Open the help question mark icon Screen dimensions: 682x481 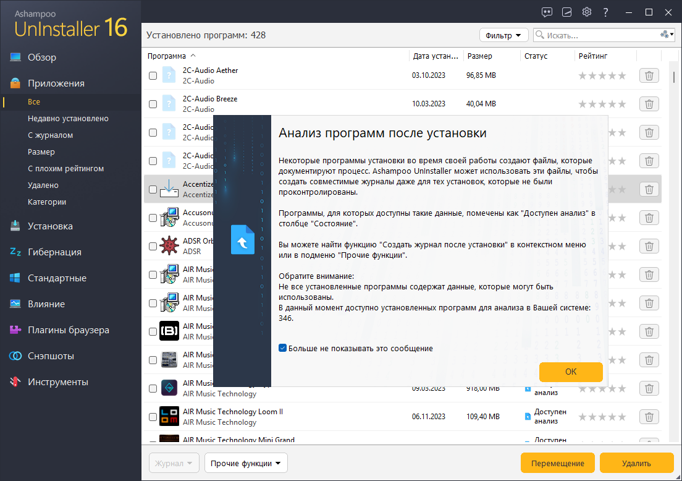tap(605, 12)
